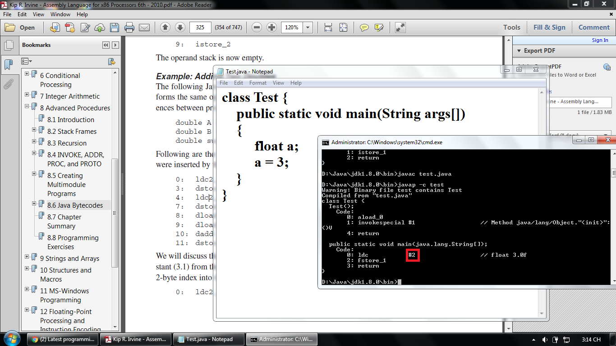Open the Window menu in Adobe Reader
Viewport: 616px width, 346px height.
click(x=60, y=14)
